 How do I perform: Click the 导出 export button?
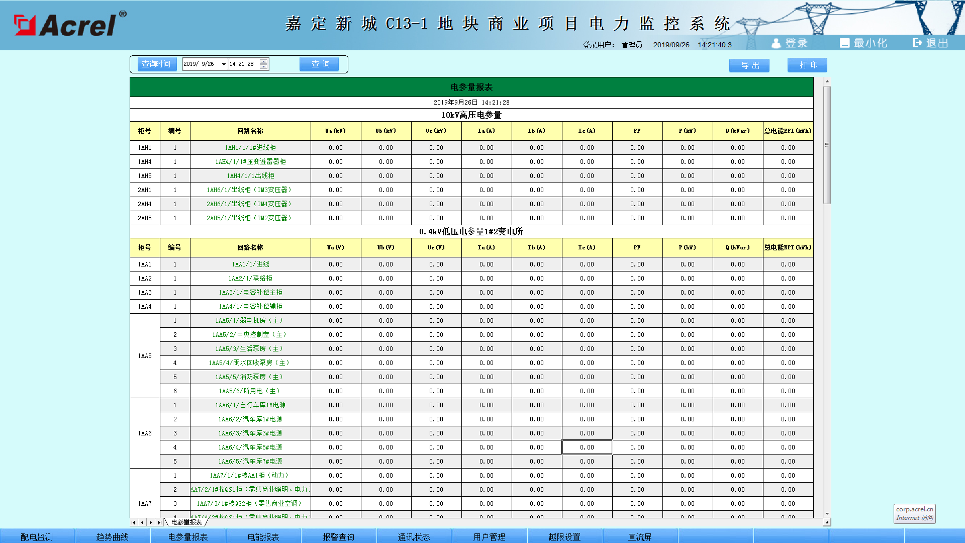[749, 65]
